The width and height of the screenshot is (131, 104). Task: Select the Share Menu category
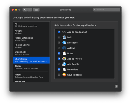[31, 60]
